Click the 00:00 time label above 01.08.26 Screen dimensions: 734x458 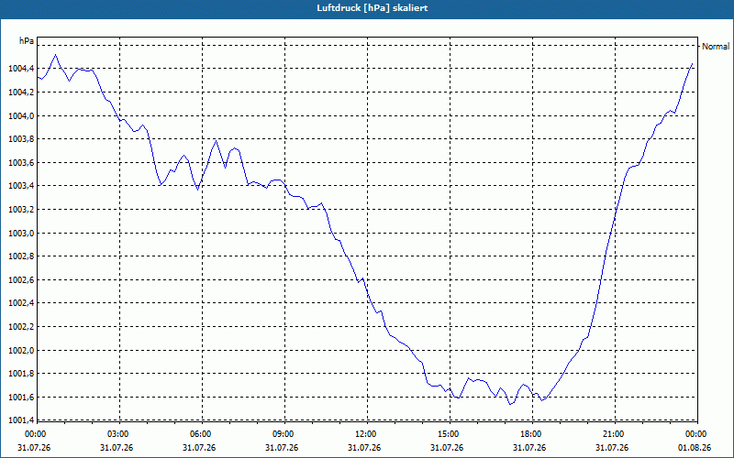click(696, 434)
